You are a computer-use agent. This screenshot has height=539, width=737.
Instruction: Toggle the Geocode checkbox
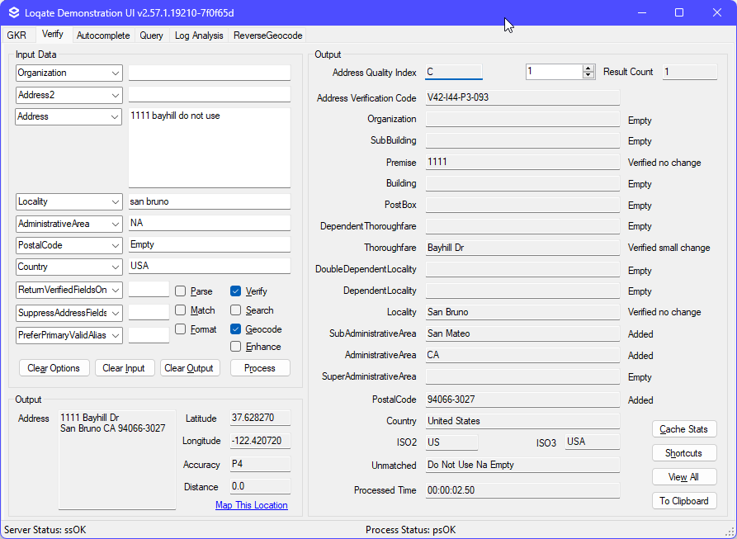point(236,329)
